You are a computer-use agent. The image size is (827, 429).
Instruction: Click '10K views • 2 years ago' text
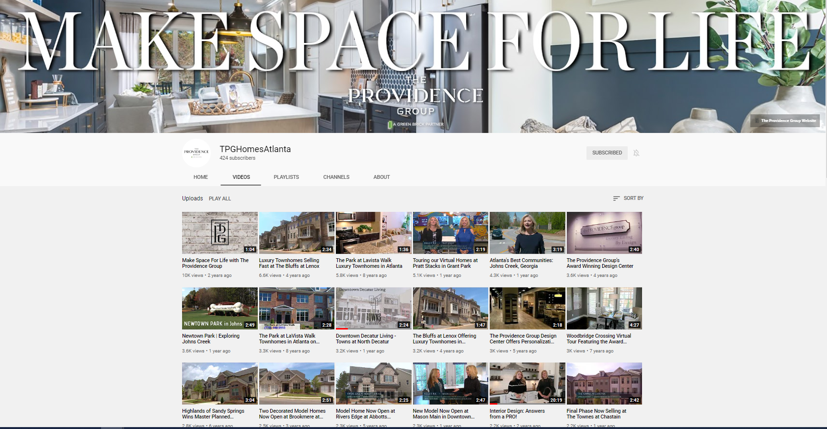[x=207, y=275]
